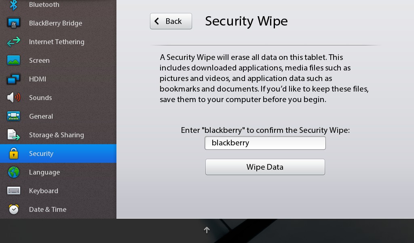Click the Security padlock icon
Screen dimensions: 414x243
pyautogui.click(x=13, y=153)
